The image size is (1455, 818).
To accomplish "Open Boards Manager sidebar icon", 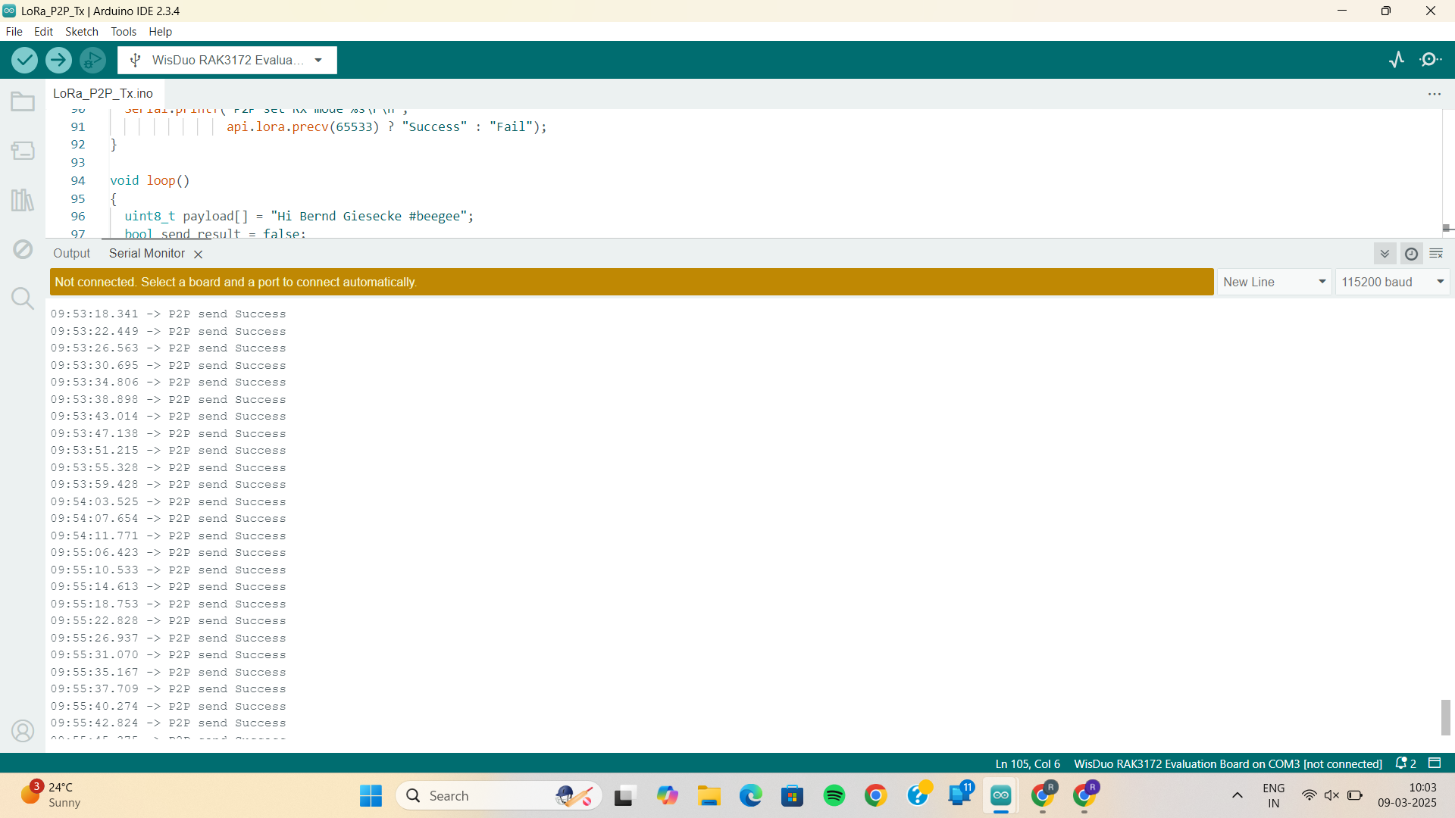I will click(x=23, y=151).
